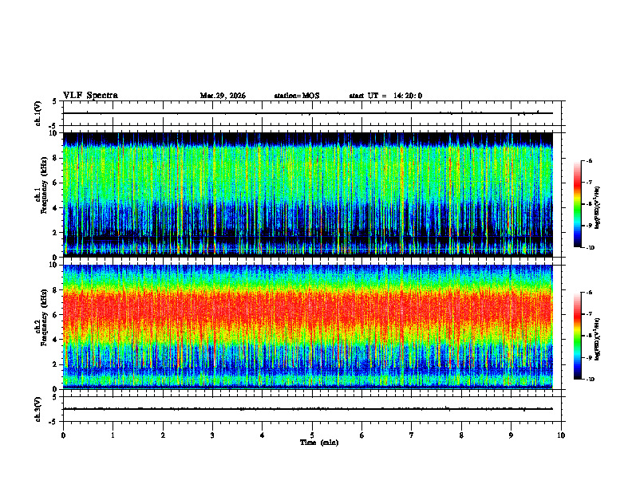Click the ch.1 spectrogram panel
This screenshot has height=488, width=632.
coord(307,195)
